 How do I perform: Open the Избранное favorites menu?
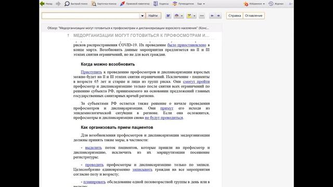tap(254, 4)
